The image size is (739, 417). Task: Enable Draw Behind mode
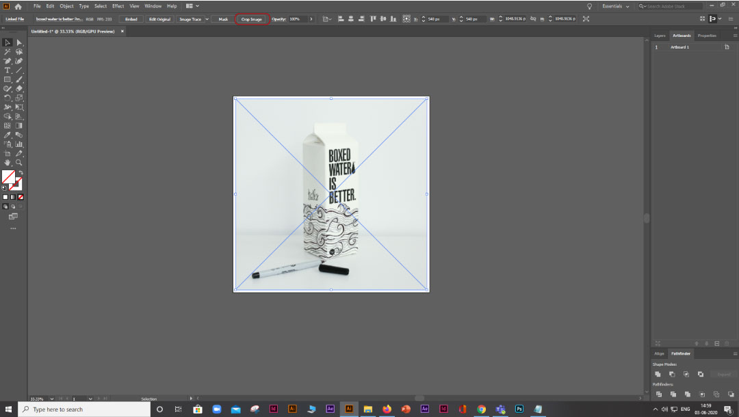13,206
